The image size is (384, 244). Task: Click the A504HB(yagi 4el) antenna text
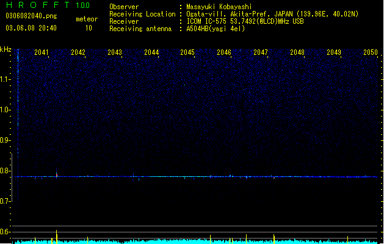click(216, 29)
